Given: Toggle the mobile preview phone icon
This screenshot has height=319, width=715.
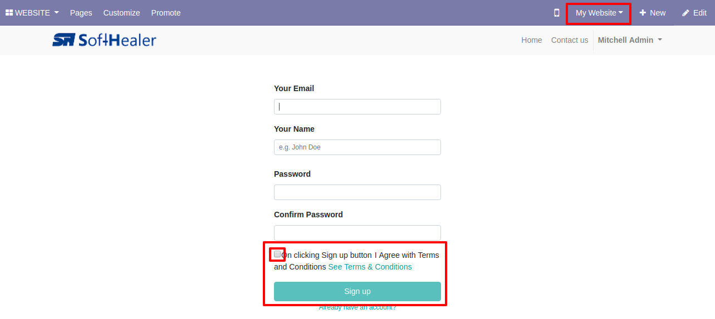Looking at the screenshot, I should point(556,13).
